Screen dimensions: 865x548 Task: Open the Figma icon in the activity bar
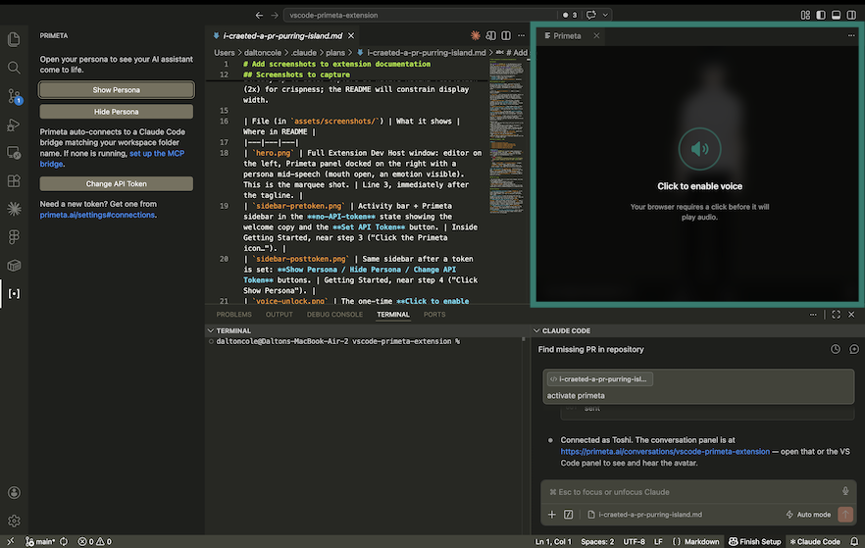point(14,237)
